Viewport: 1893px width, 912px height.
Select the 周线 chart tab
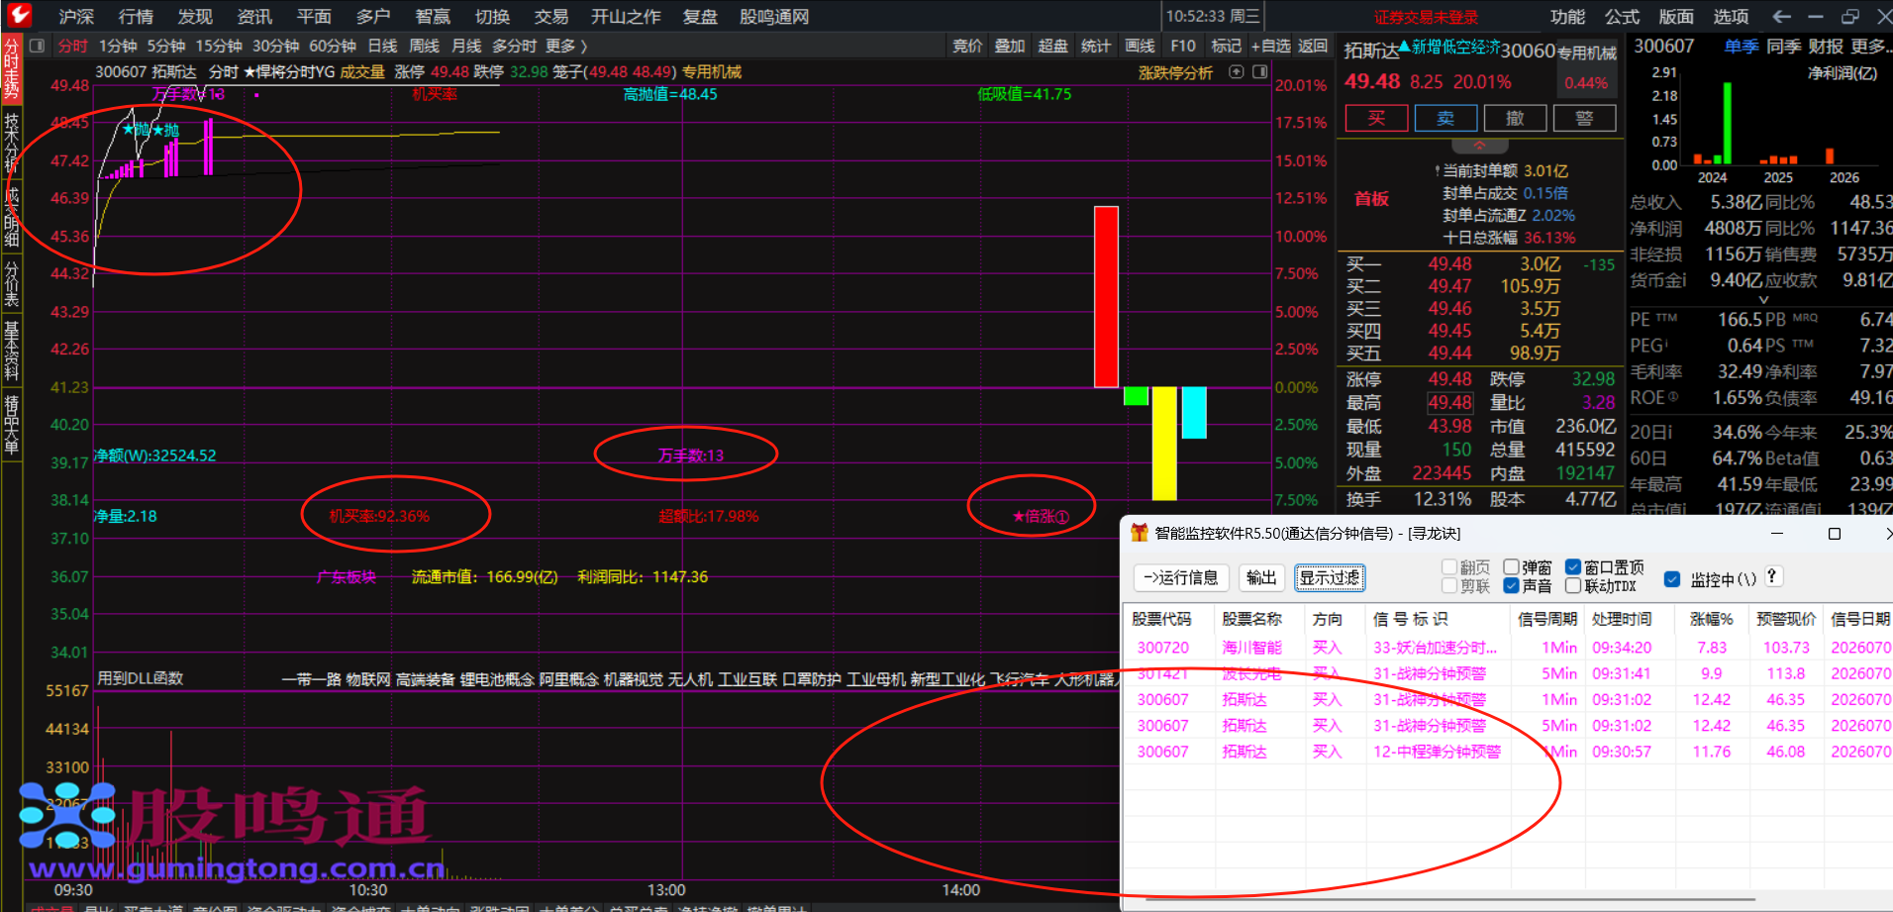(424, 46)
